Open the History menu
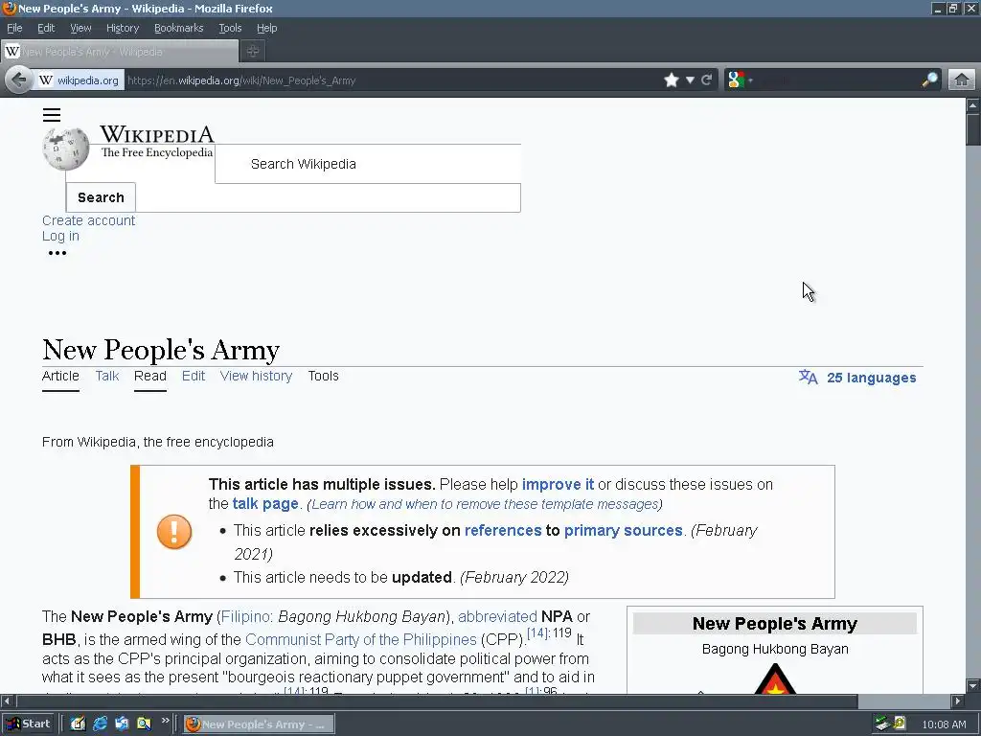The width and height of the screenshot is (981, 736). (122, 28)
